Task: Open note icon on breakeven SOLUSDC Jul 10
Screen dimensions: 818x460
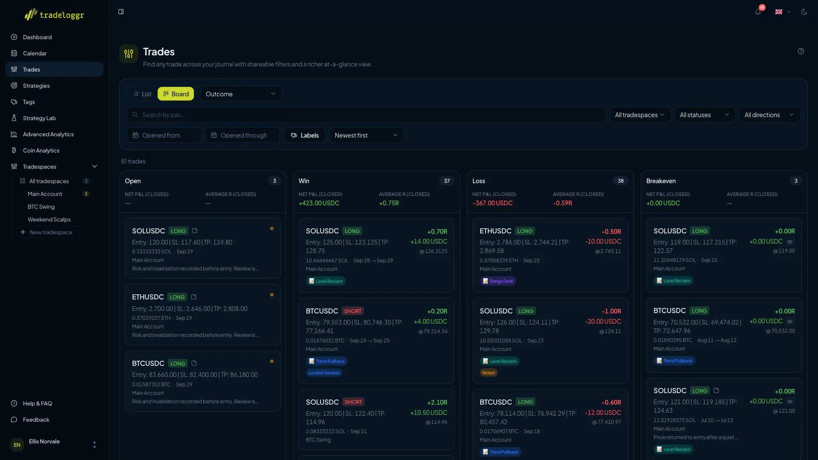Action: pyautogui.click(x=716, y=390)
